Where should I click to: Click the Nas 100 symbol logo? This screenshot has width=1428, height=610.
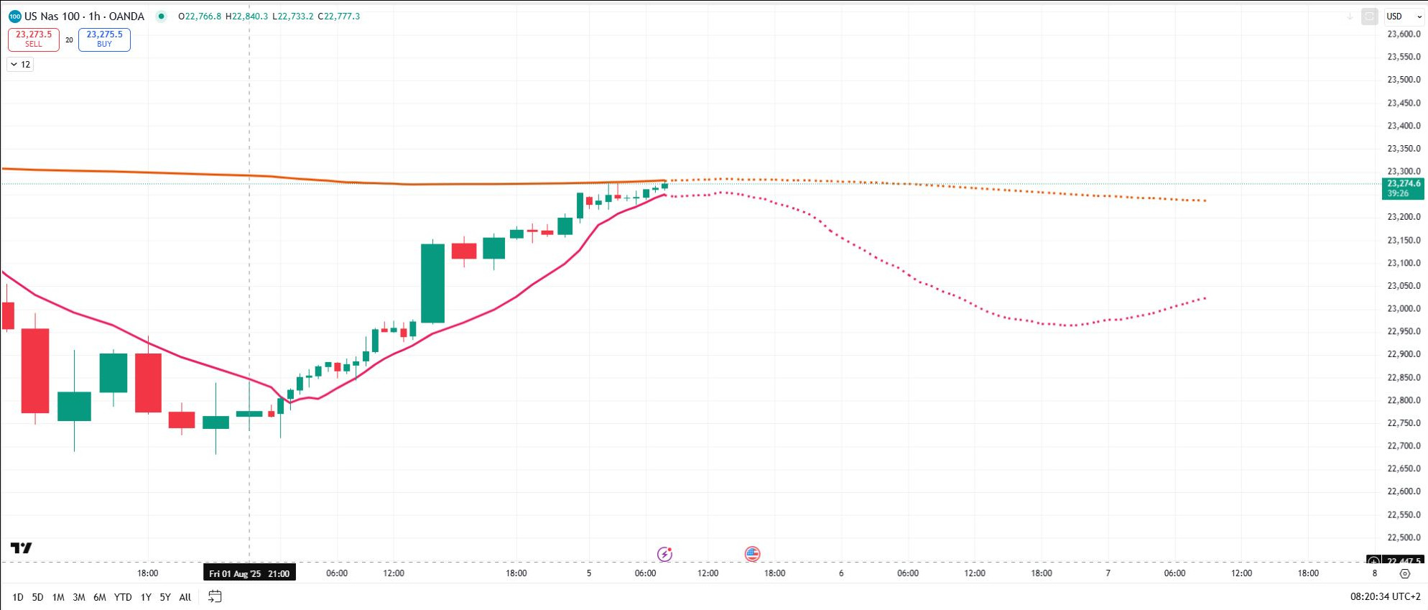[14, 17]
